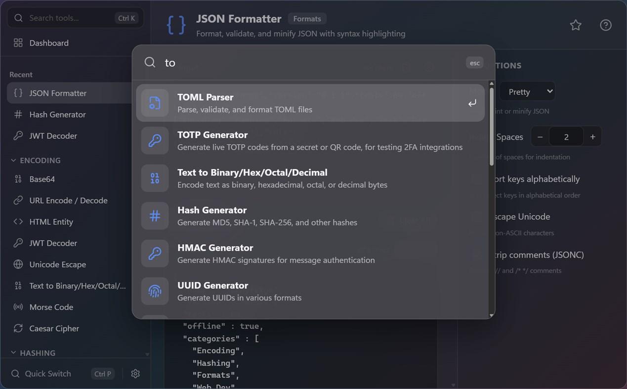Click the Unicode Escape globe icon
Screen dimensions: 627x389
pos(18,264)
